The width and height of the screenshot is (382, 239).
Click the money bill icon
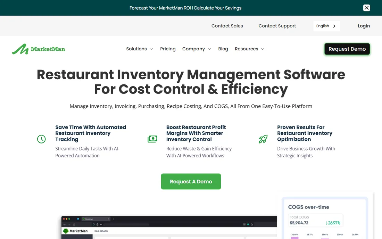pyautogui.click(x=152, y=139)
